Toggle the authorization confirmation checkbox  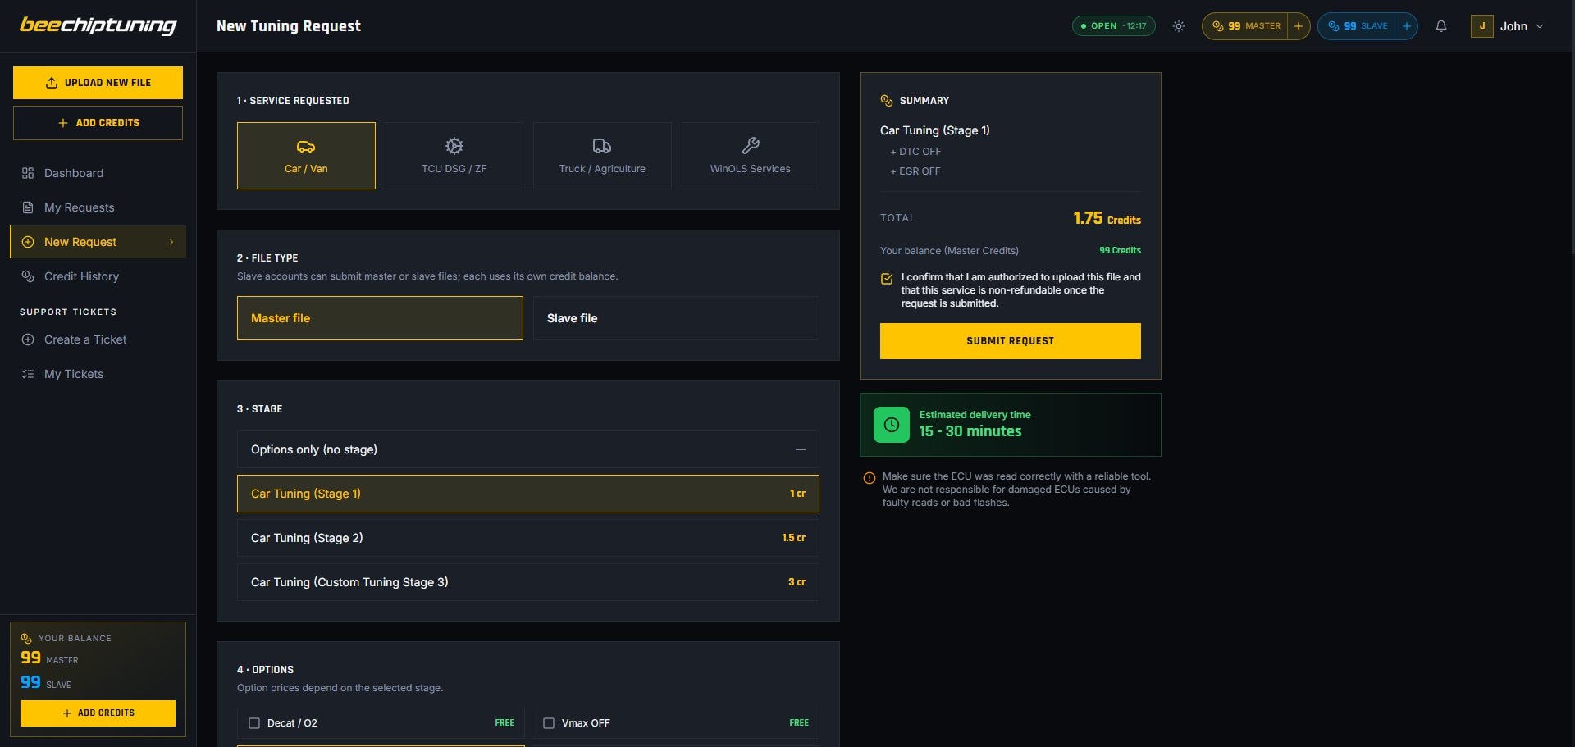pyautogui.click(x=887, y=279)
